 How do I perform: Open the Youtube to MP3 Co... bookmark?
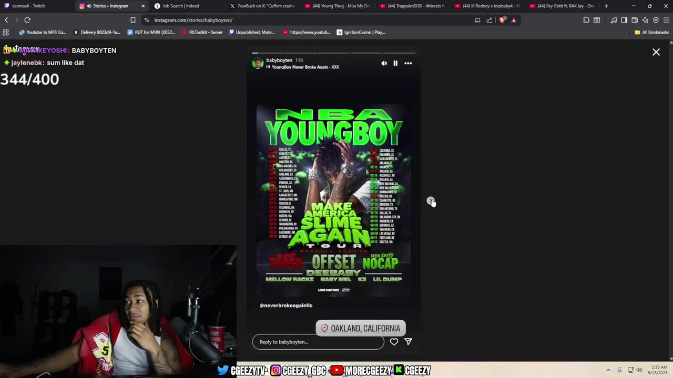point(42,32)
